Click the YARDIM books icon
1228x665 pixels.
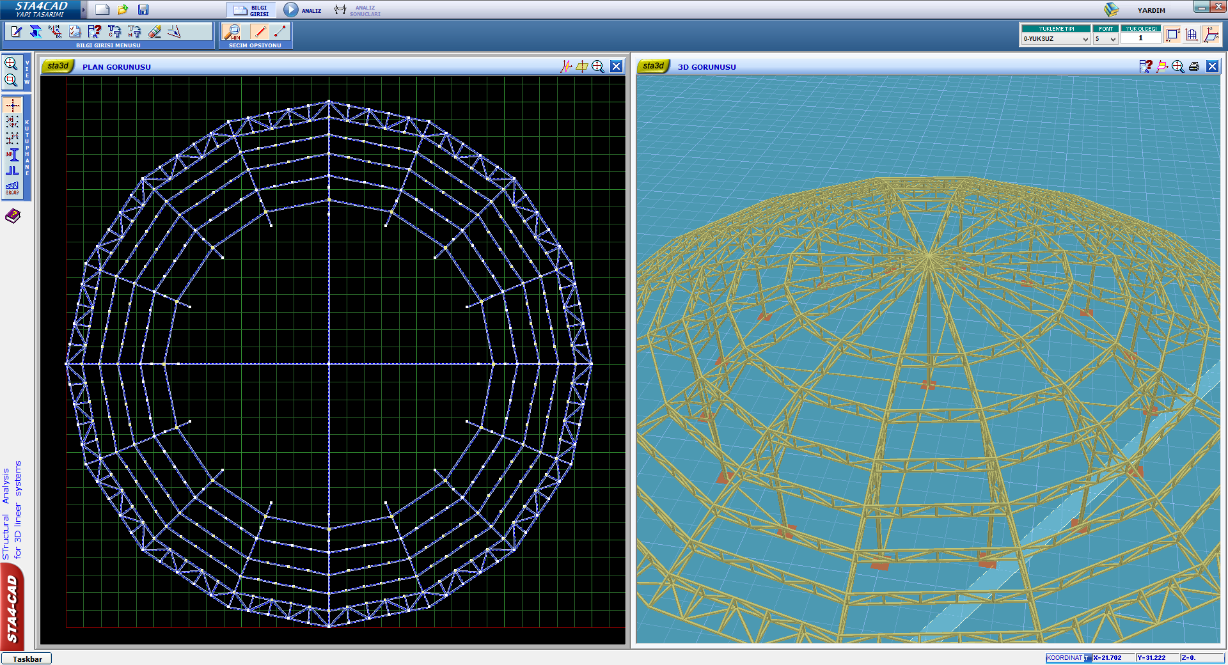(x=1112, y=10)
